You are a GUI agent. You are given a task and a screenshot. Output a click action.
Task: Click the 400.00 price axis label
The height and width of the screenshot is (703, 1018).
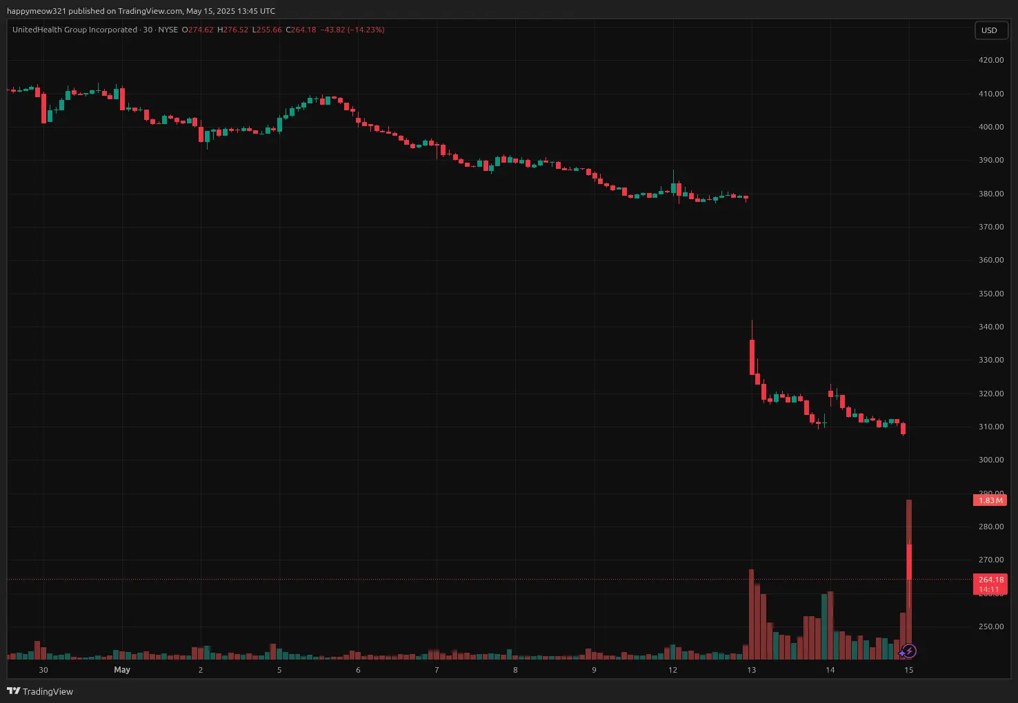pyautogui.click(x=991, y=127)
